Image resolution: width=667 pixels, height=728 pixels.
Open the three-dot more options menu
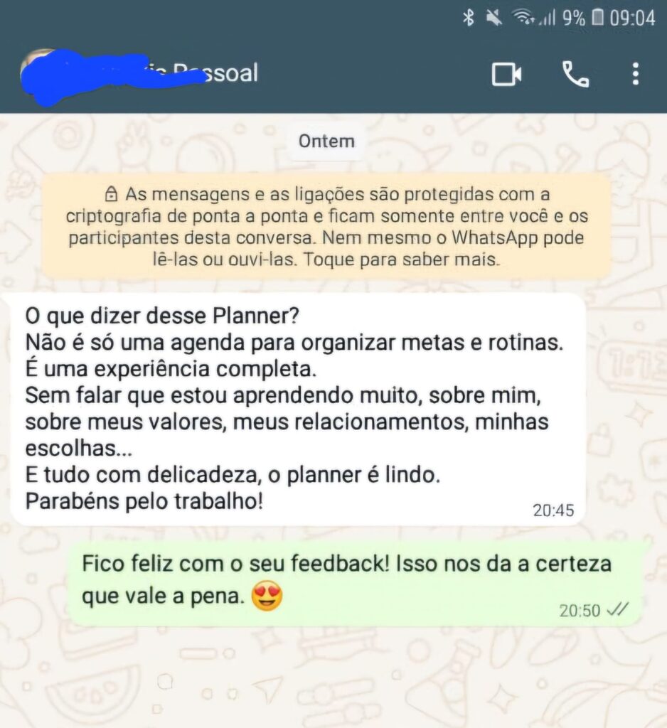click(636, 74)
